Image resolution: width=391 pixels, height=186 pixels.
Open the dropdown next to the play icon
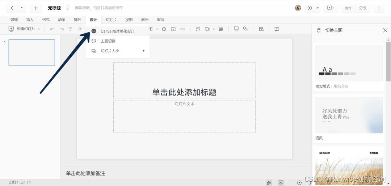pyautogui.click(x=318, y=8)
